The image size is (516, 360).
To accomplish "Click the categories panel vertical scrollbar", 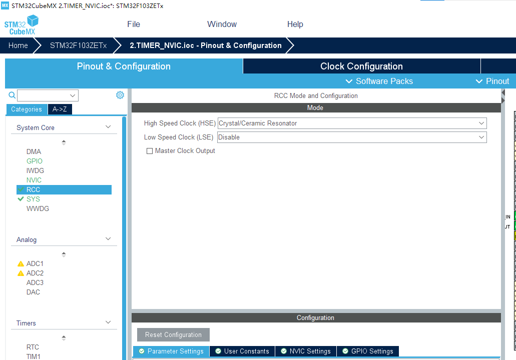I will [x=124, y=238].
